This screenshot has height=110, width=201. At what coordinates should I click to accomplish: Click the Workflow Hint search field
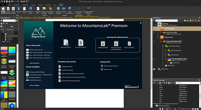pos(166,21)
